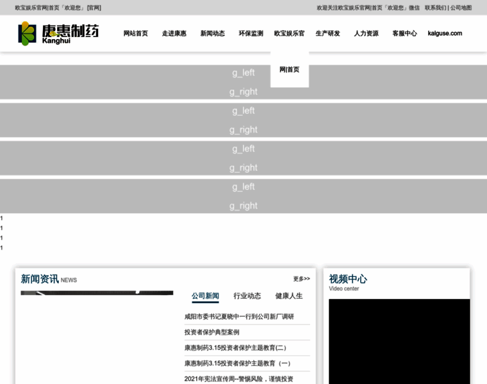Switch to the 健康人生 tab
Image resolution: width=487 pixels, height=384 pixels.
pos(289,296)
